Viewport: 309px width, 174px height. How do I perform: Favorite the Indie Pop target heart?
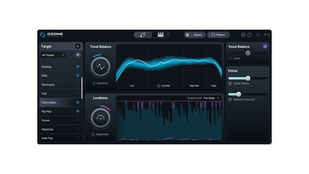[x=78, y=138]
